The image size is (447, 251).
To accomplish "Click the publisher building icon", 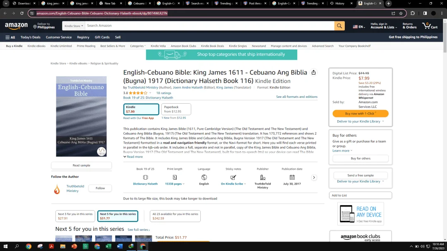I will [262, 178].
